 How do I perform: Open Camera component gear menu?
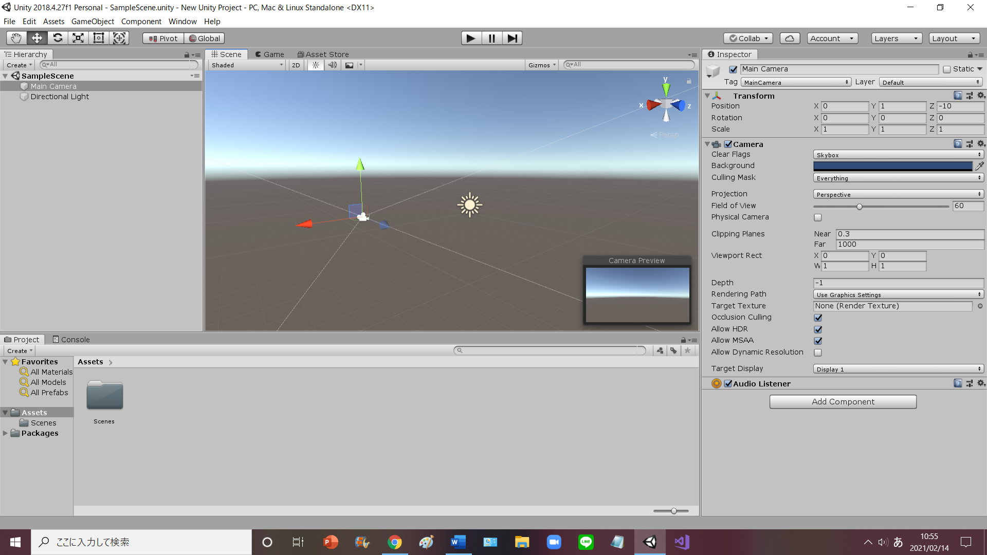(x=981, y=144)
